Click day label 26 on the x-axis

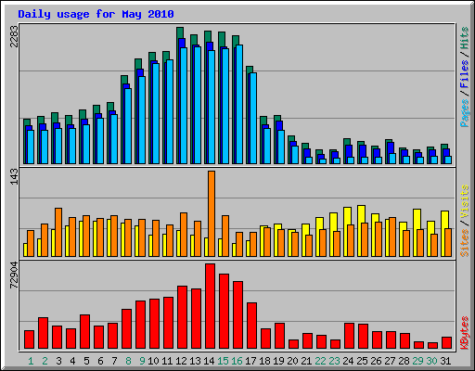tap(376, 361)
